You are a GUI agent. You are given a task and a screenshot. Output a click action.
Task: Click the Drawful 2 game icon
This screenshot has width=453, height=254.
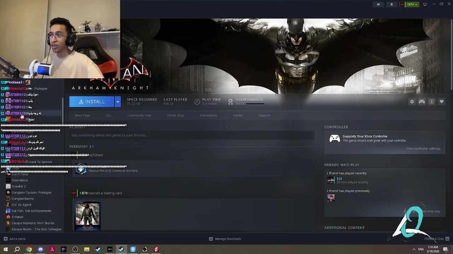click(x=8, y=186)
